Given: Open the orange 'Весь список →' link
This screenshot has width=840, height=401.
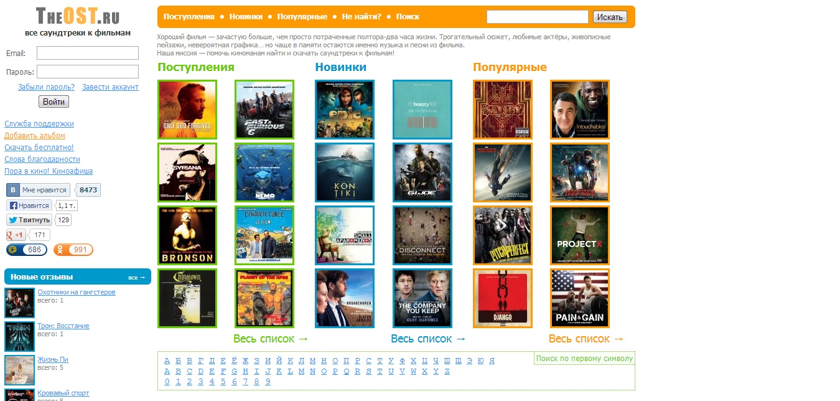Looking at the screenshot, I should tap(587, 339).
